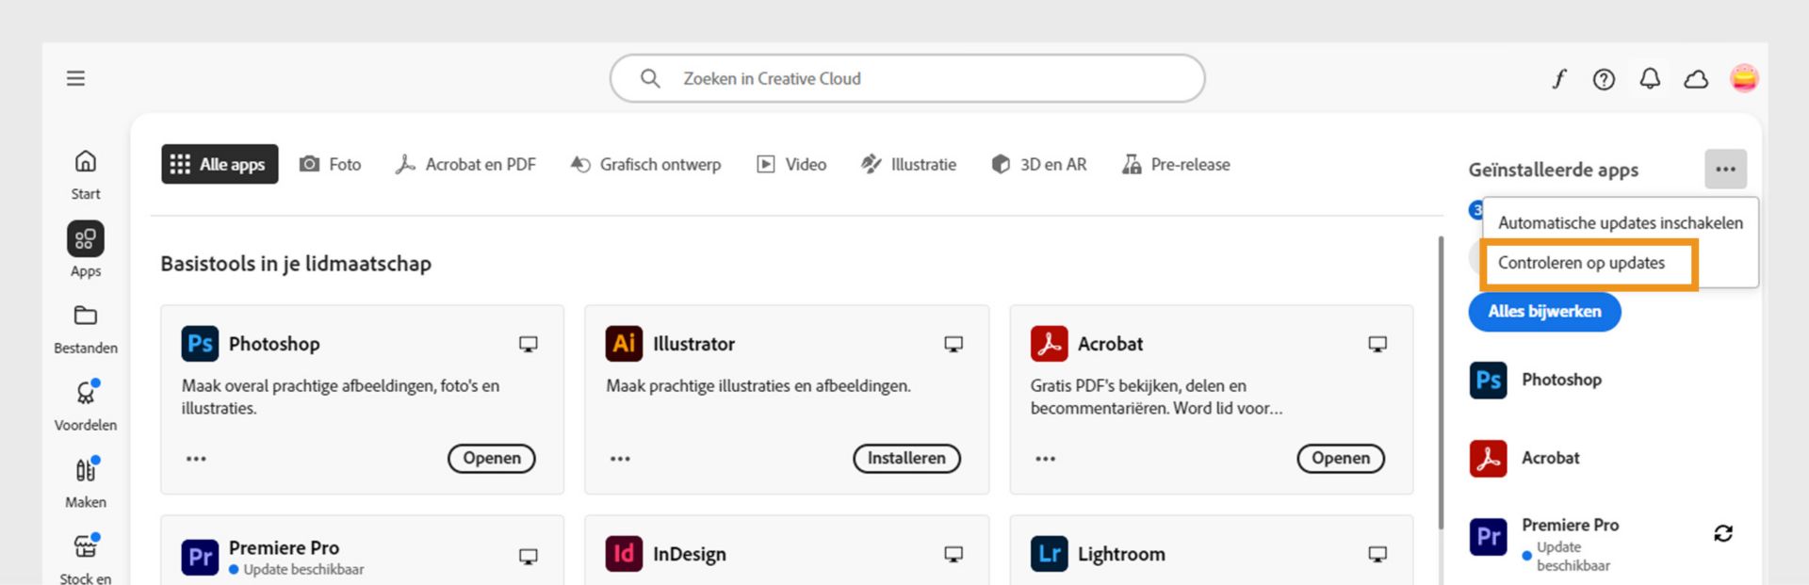The height and width of the screenshot is (585, 1809).
Task: Open Illustrator card more options dots
Action: [x=620, y=459]
